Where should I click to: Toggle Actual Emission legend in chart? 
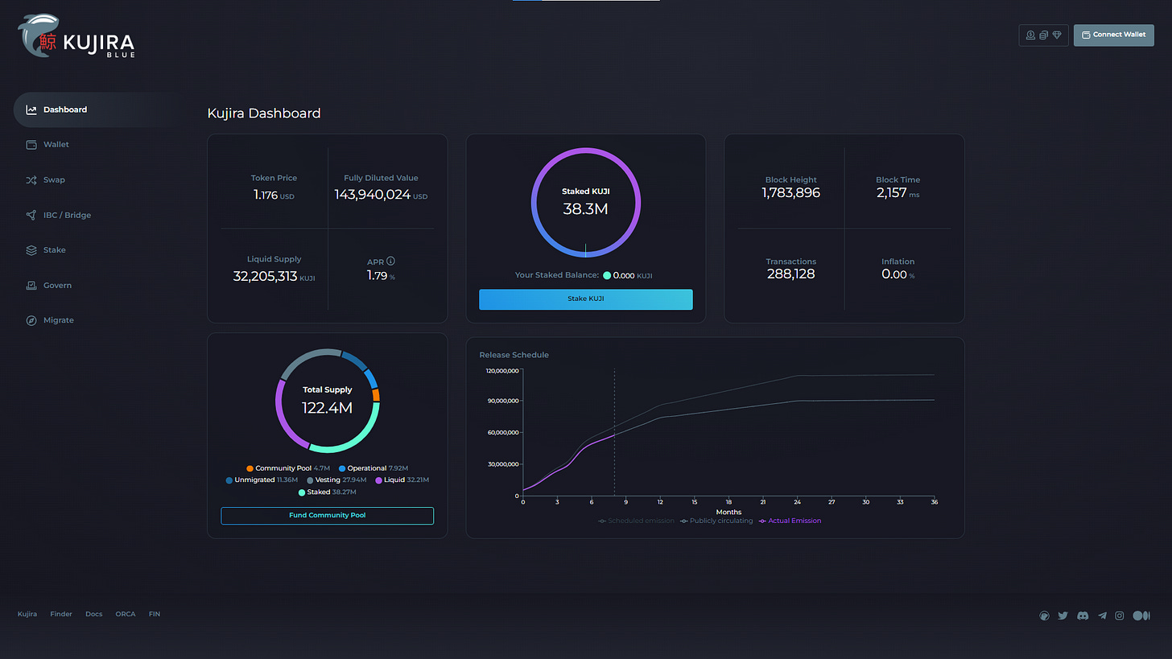coord(790,521)
